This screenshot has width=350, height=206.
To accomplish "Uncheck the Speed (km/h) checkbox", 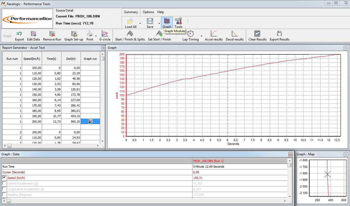I will coord(4,178).
